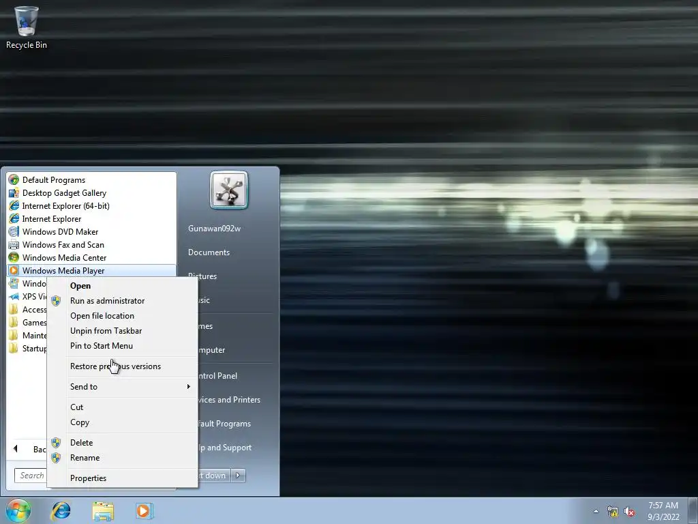
Task: Open the Recycle Bin desktop icon
Action: tap(27, 27)
